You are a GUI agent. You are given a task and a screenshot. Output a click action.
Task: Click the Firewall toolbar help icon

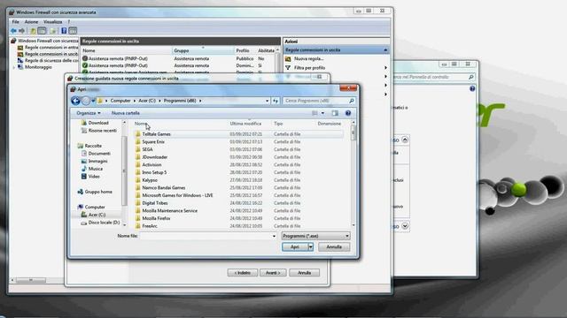(x=64, y=31)
